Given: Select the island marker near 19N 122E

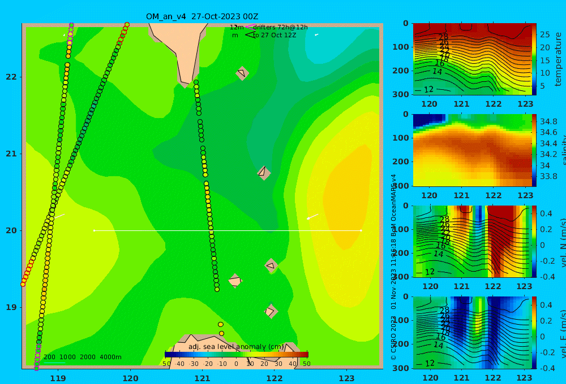Looking at the screenshot, I should [x=271, y=311].
